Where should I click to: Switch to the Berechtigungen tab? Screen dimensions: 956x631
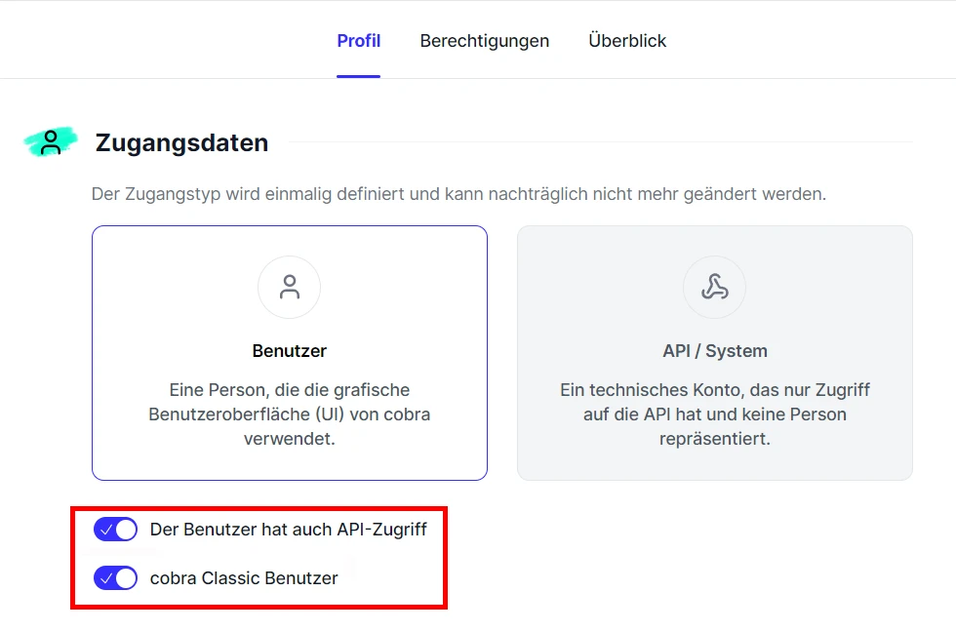(484, 41)
